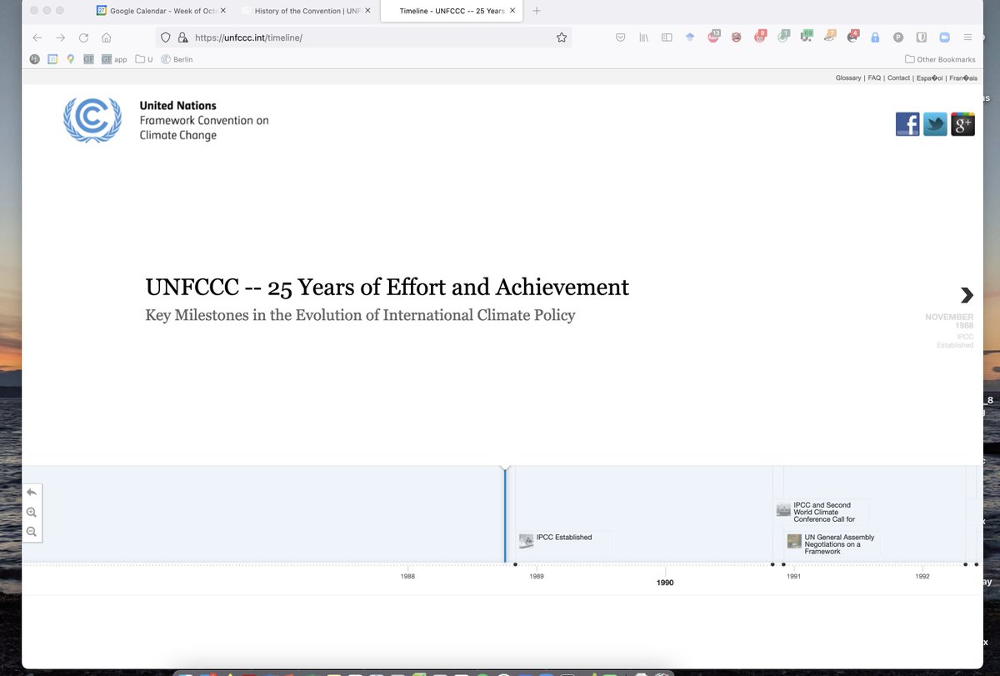Open the Library icon in toolbar

[644, 38]
